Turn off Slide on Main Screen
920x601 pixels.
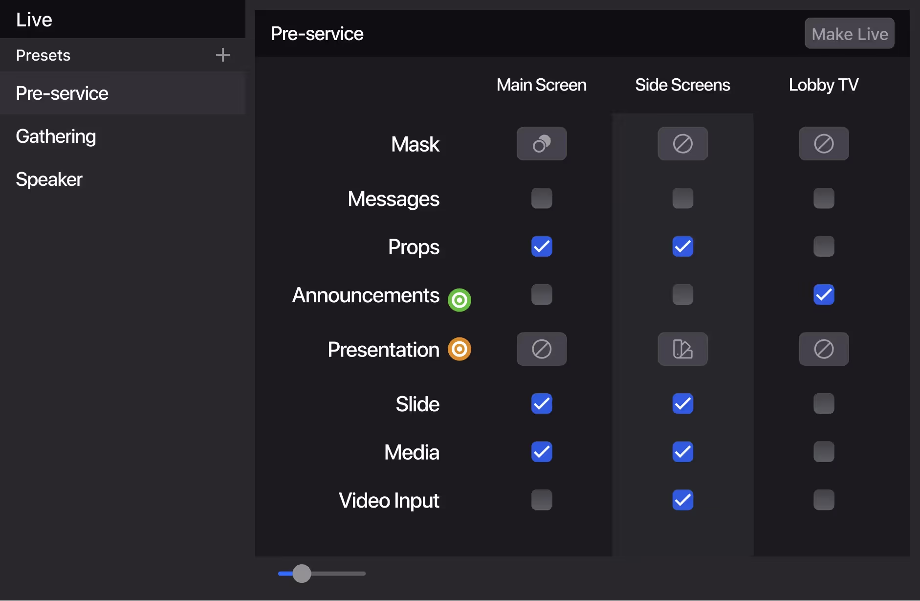(541, 403)
